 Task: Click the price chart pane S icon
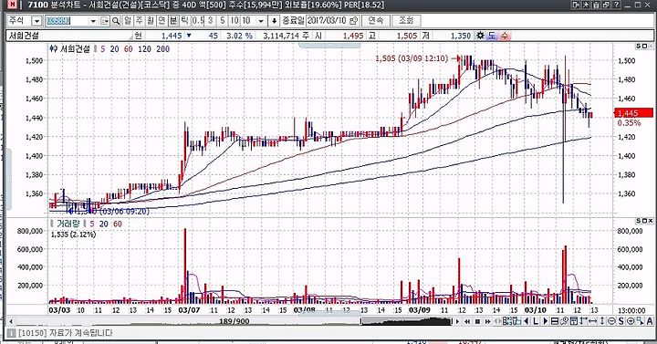click(x=638, y=46)
